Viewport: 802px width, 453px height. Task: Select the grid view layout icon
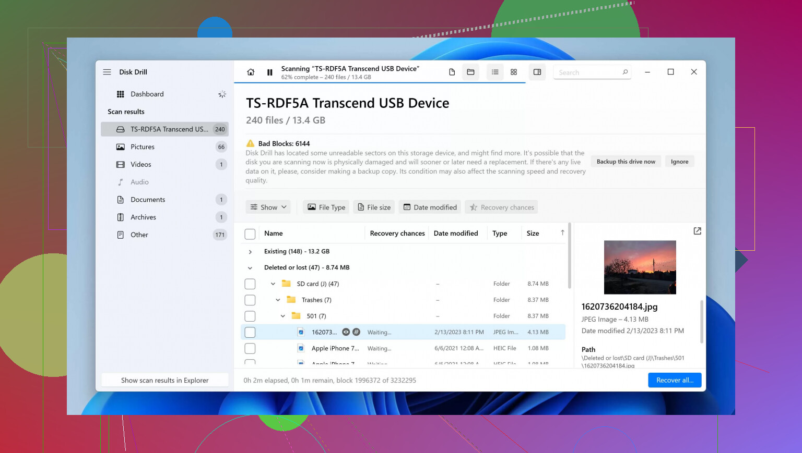point(514,72)
